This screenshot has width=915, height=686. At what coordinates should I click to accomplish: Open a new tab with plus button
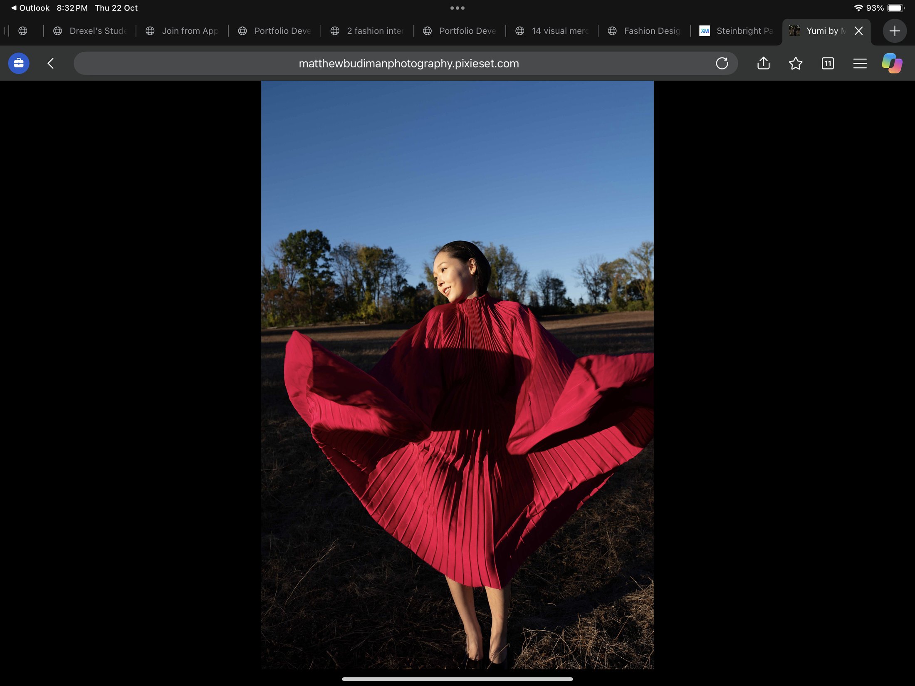[x=895, y=31]
